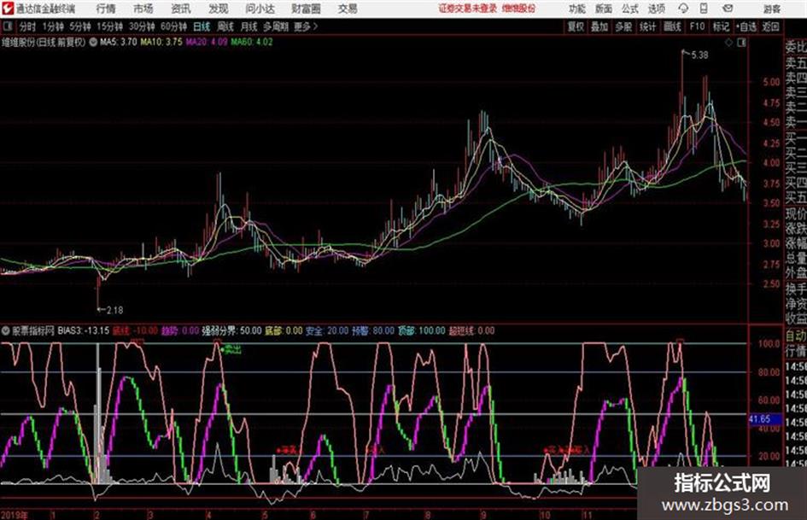Open the 功能 menu
The height and width of the screenshot is (520, 807).
click(x=577, y=9)
